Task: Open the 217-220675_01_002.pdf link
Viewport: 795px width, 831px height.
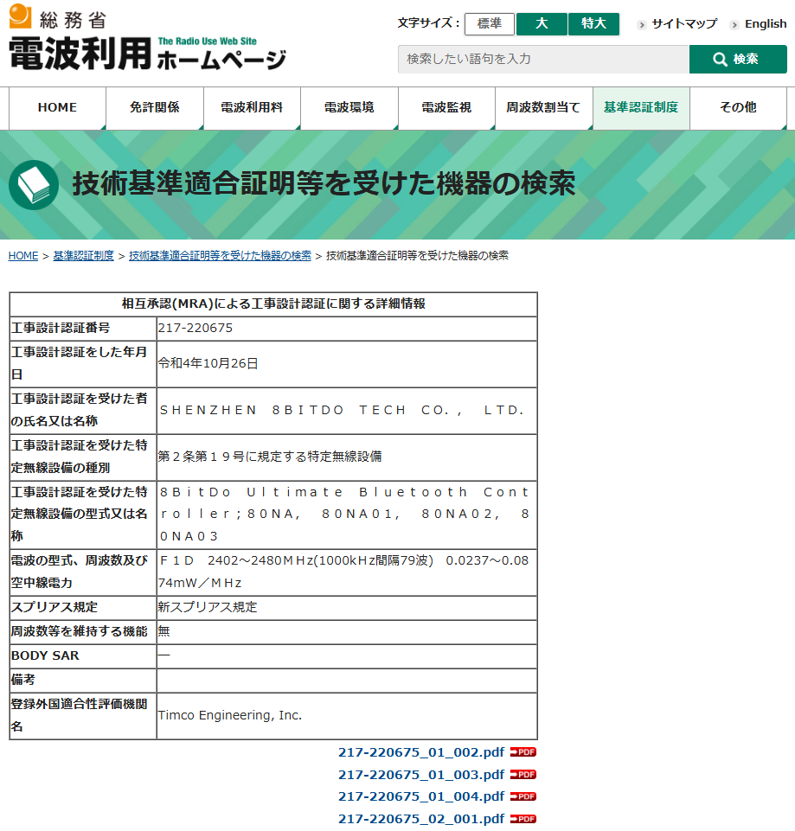Action: click(x=421, y=752)
